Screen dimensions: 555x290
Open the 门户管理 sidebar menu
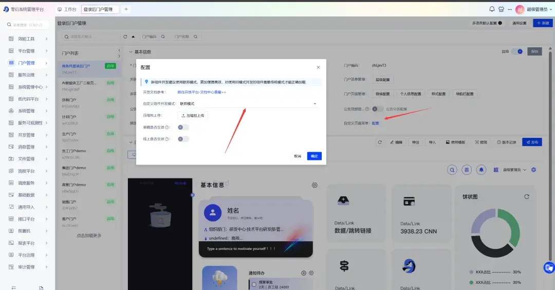(28, 63)
